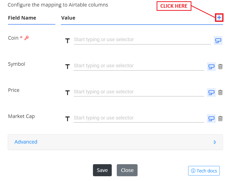Focus the Coin value input field
The height and width of the screenshot is (181, 227).
(x=142, y=40)
